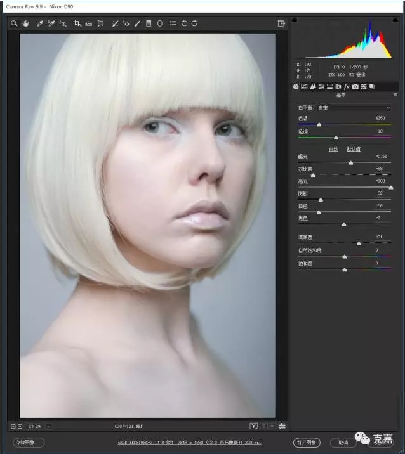
Task: Select the Zoom tool in toolbar
Action: pyautogui.click(x=14, y=23)
